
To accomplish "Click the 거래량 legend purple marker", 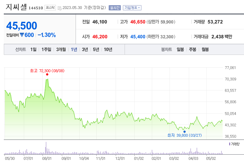I will pos(230,144).
